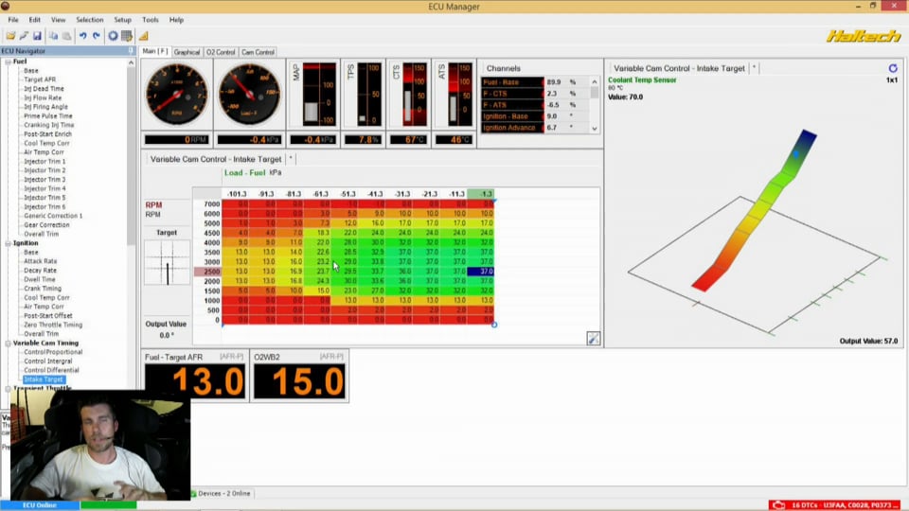Select Dwell Time under Ignition
909x511 pixels.
40,279
